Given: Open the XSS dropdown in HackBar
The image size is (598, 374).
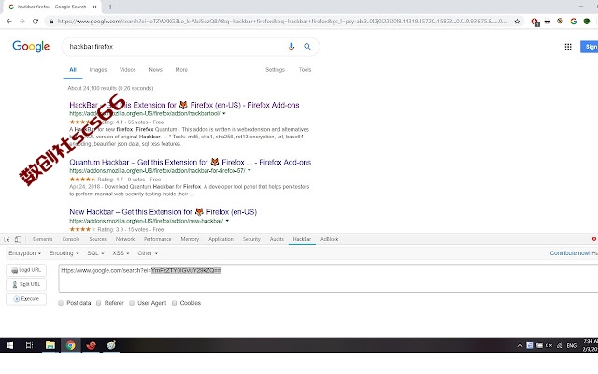Looking at the screenshot, I should (x=121, y=253).
